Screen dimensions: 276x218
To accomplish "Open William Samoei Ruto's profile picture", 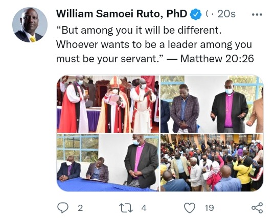I will click(x=30, y=25).
